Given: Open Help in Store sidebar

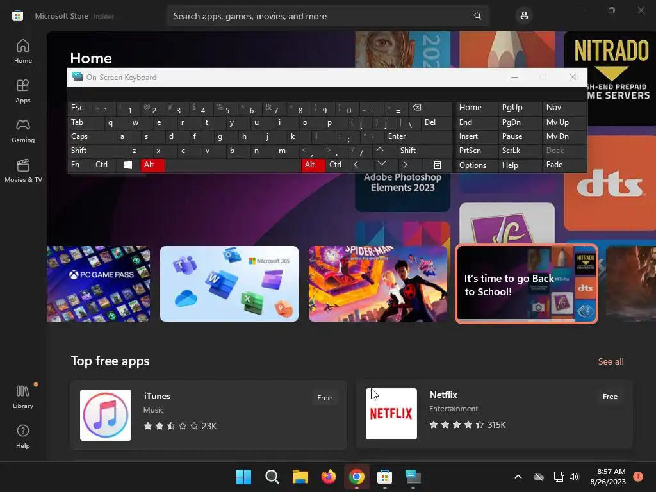Looking at the screenshot, I should click(x=23, y=436).
